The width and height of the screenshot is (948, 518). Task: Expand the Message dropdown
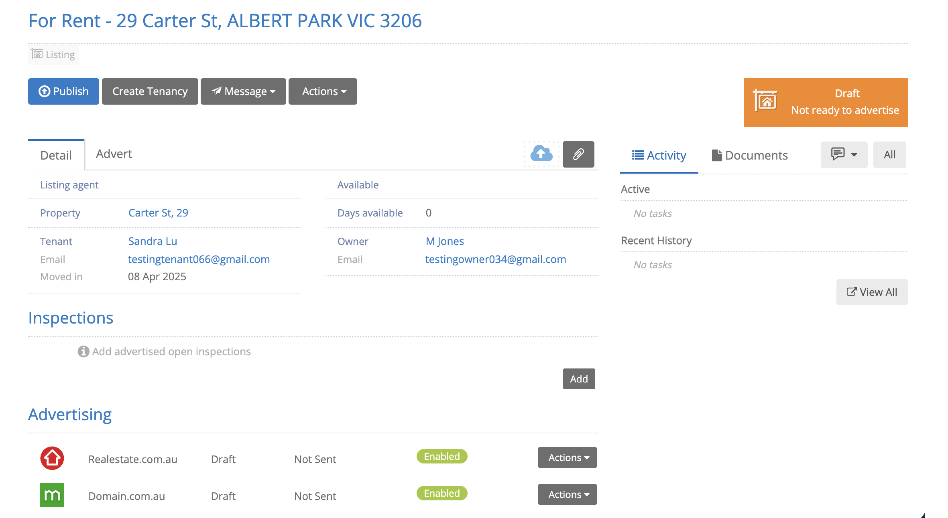243,91
